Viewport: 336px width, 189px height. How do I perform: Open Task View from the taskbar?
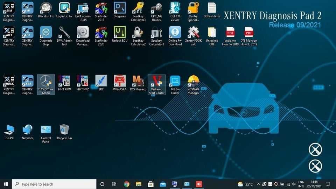point(114,184)
